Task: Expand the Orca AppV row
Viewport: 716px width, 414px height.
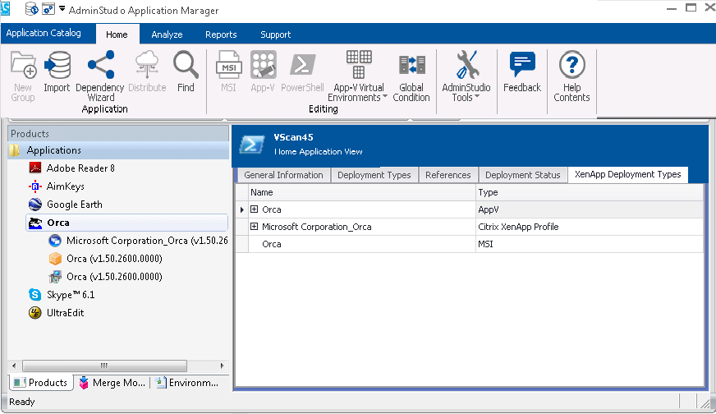Action: [255, 209]
